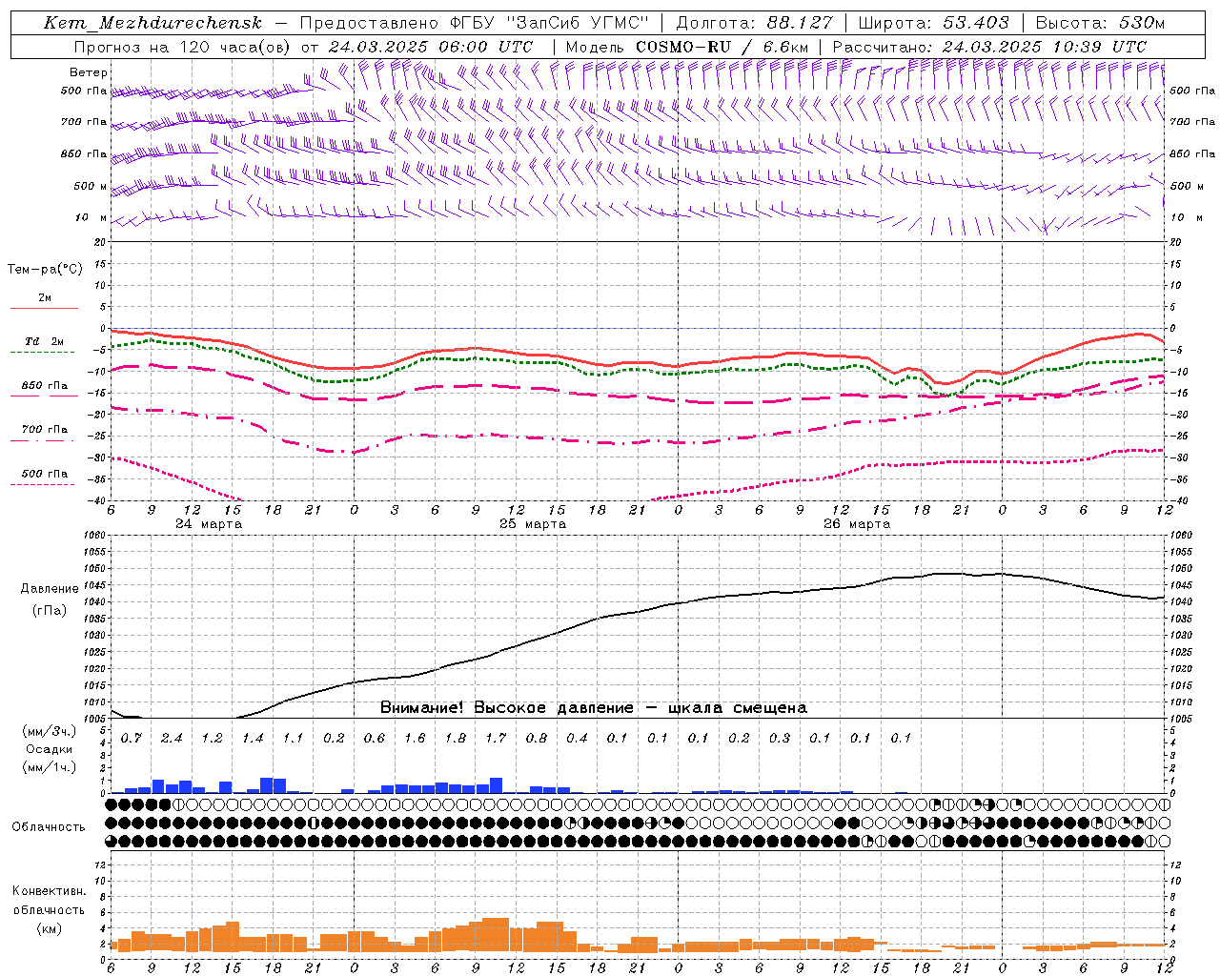Viewport: 1220px width, 976px height.
Task: Select the 500 гПа dotted temperature legend label
Action: (x=45, y=474)
